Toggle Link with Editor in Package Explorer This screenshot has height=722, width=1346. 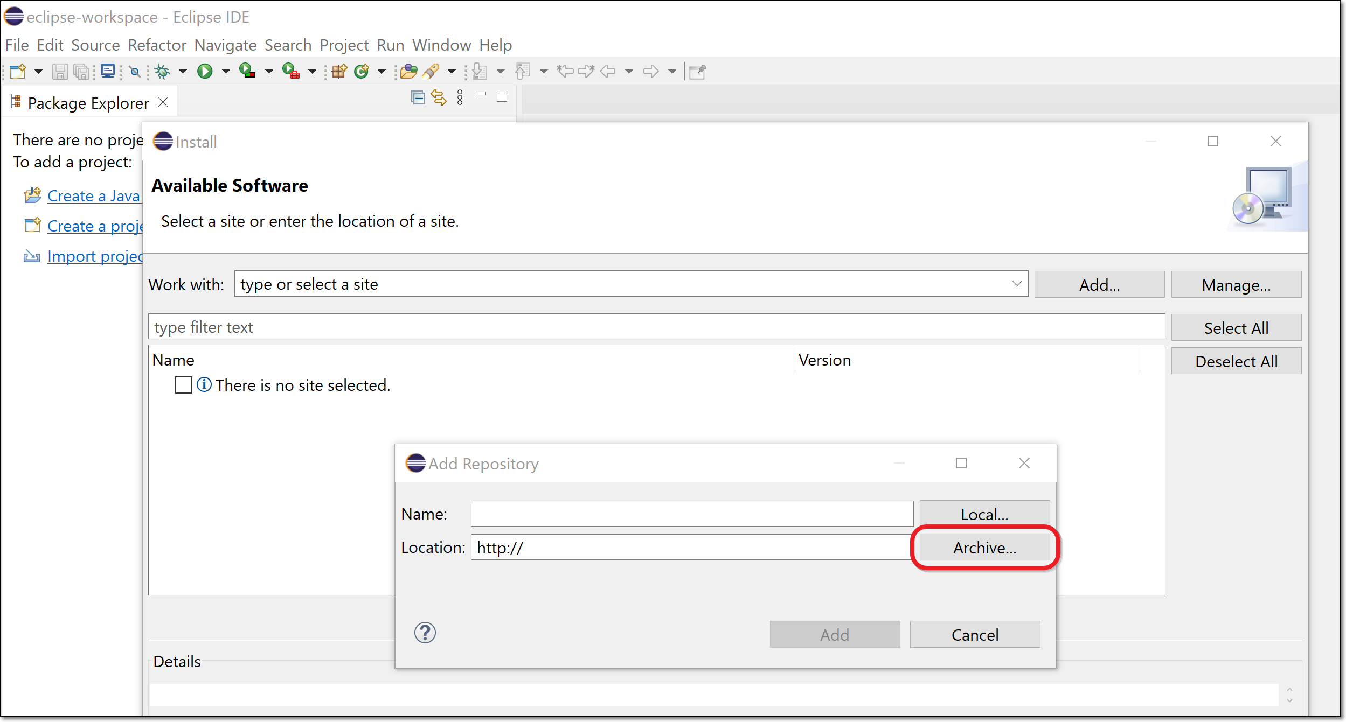tap(439, 97)
